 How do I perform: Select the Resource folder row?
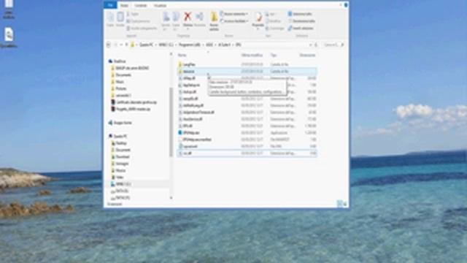[247, 72]
